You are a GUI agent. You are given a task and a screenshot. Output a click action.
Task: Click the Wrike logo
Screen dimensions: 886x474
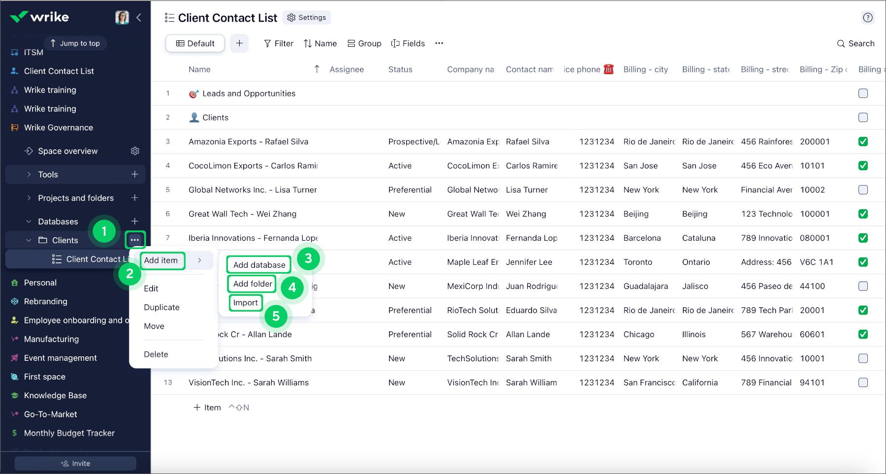(38, 16)
